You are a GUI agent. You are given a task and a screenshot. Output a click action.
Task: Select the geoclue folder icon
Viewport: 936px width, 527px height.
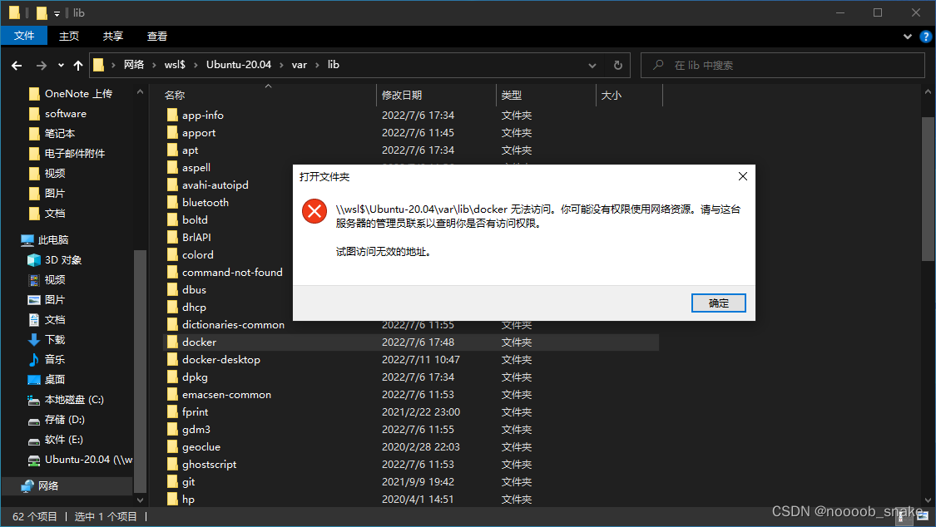coord(172,446)
